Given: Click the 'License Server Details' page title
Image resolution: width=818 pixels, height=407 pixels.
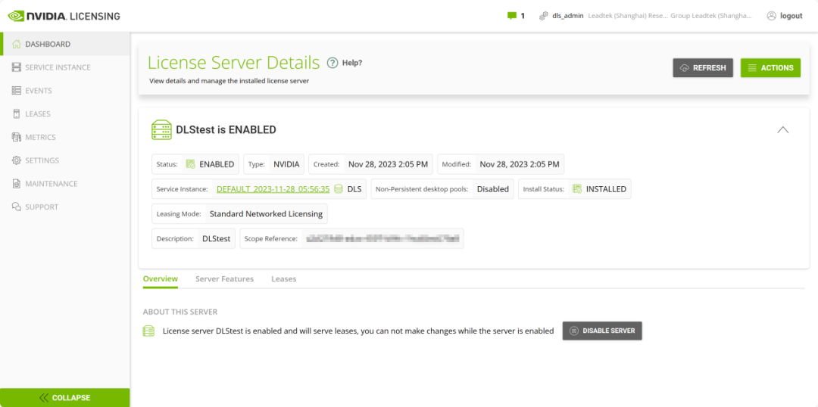Looking at the screenshot, I should 234,63.
